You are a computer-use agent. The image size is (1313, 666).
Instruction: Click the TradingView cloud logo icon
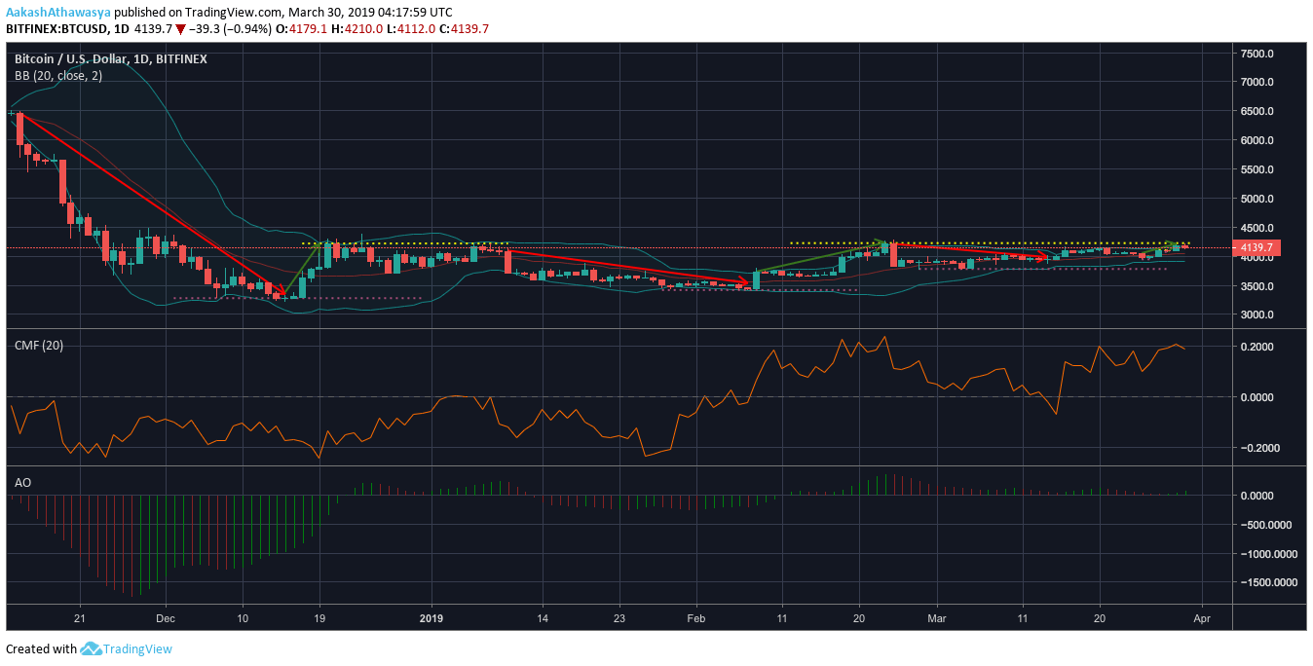92,649
